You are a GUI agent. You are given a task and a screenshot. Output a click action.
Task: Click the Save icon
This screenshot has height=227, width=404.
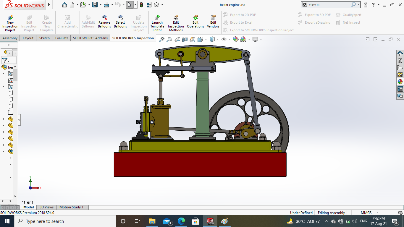click(95, 5)
